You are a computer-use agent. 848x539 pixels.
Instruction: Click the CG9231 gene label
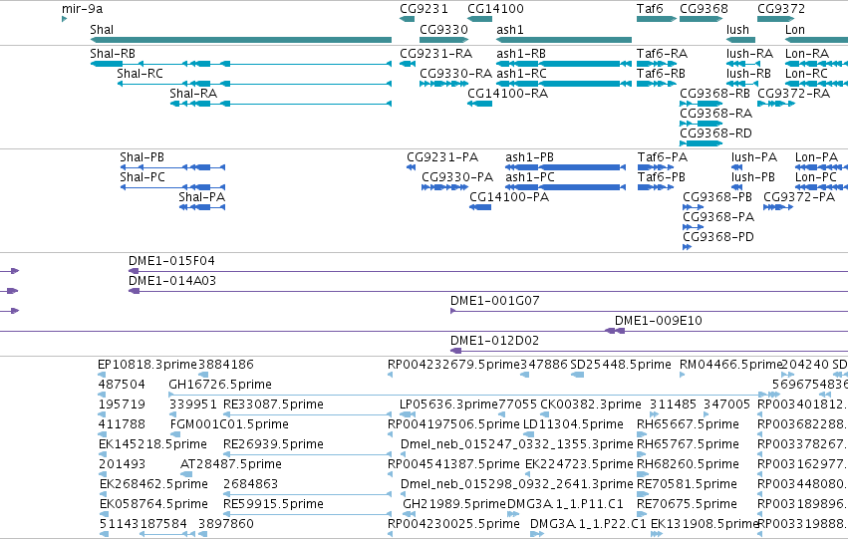(x=424, y=9)
